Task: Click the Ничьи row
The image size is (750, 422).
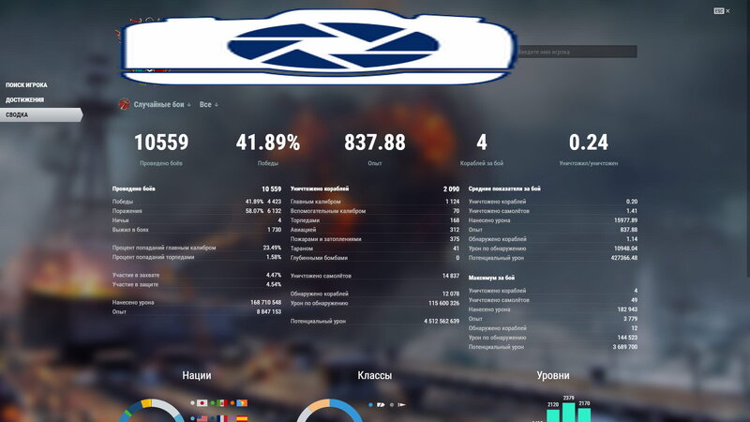Action: [x=197, y=220]
